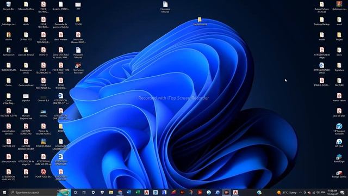Show hidden system tray icons
348x196 pixels.
[x=301, y=192]
